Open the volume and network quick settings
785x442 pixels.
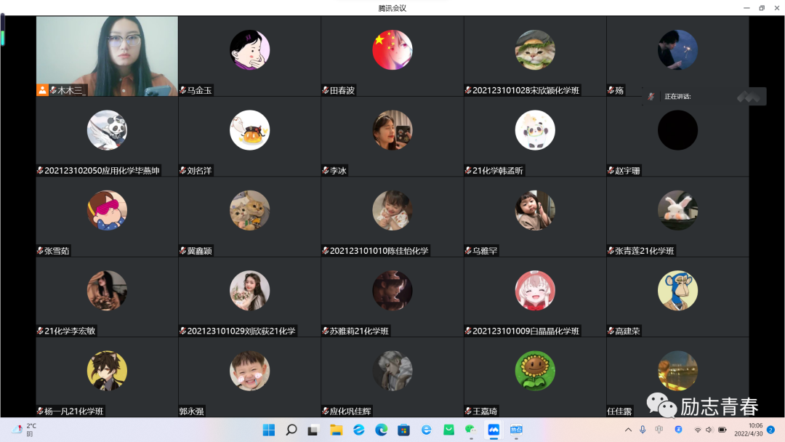pos(709,430)
